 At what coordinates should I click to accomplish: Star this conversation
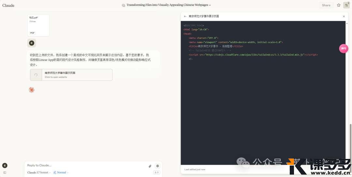coord(339,5)
